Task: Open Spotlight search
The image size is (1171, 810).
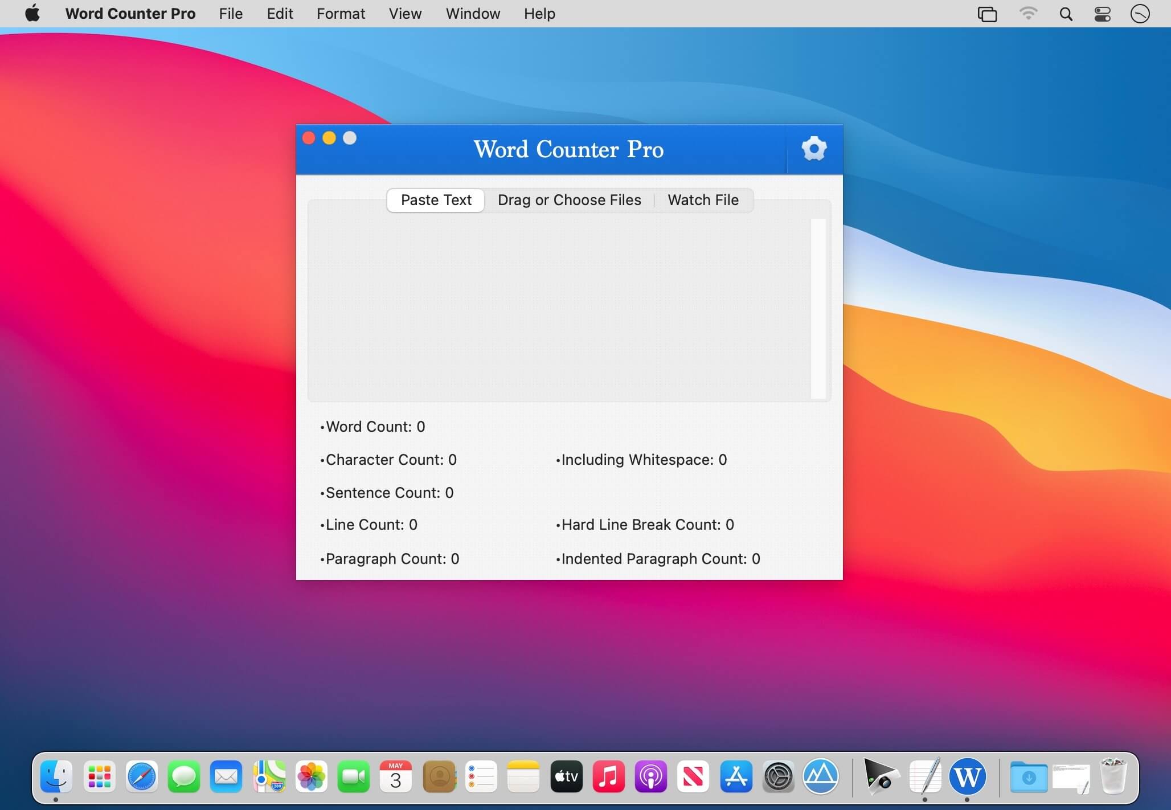Action: tap(1066, 14)
